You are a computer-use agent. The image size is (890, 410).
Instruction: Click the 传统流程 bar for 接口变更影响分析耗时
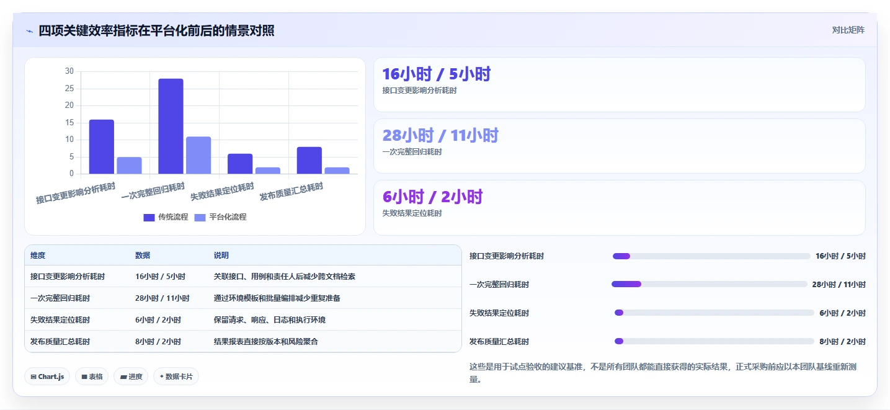pos(102,146)
